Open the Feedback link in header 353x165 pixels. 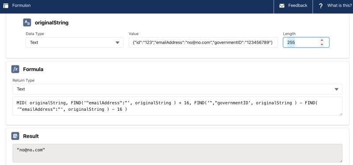point(293,6)
